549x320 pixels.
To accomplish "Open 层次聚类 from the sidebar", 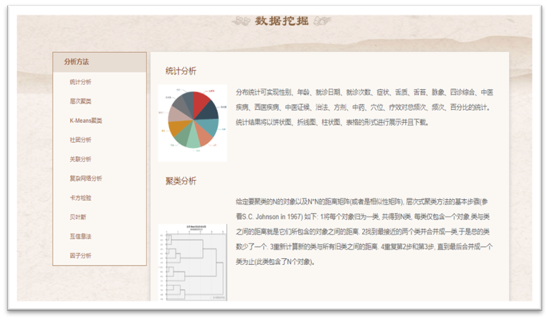I will pyautogui.click(x=80, y=101).
